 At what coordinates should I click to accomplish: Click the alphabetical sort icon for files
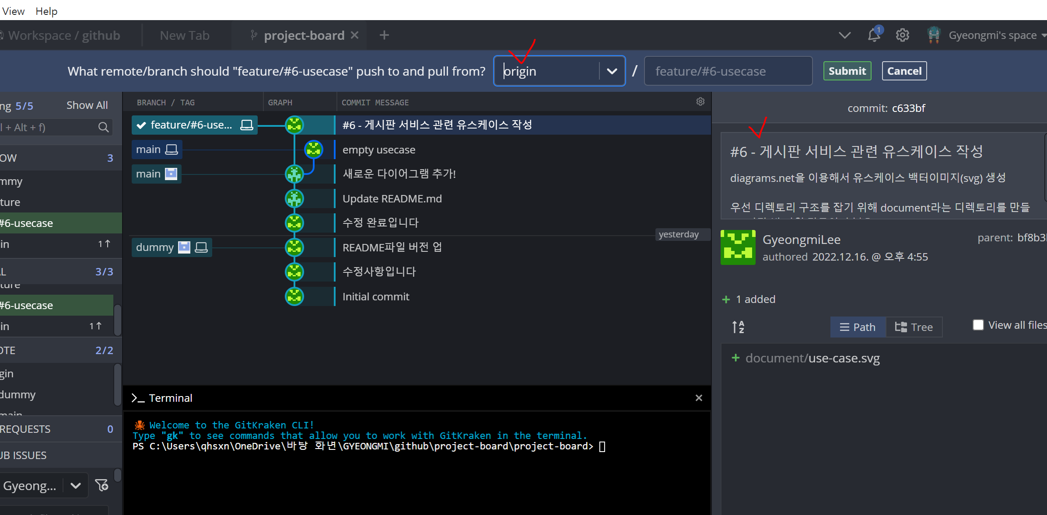(738, 327)
